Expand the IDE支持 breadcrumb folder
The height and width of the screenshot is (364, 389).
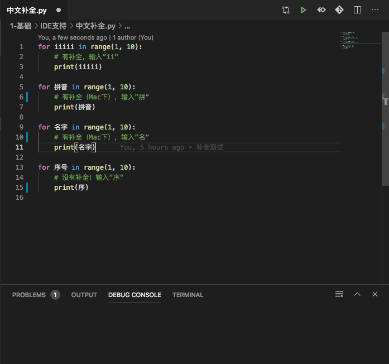[x=54, y=26]
